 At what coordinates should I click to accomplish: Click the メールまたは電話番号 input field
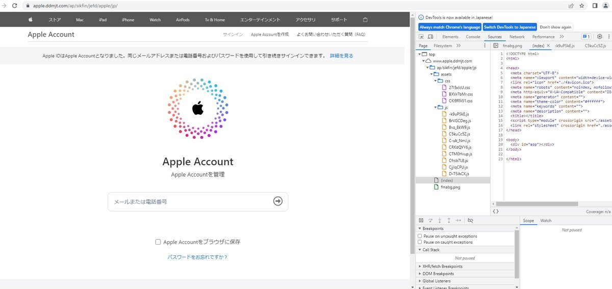(x=198, y=201)
